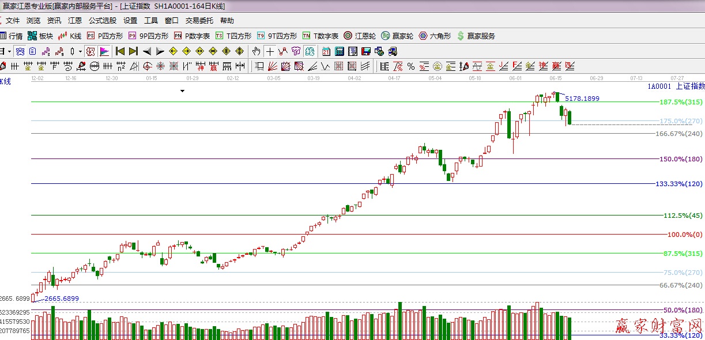Open dropdown arrow at toolbar's left edge
The height and width of the screenshot is (340, 705).
pyautogui.click(x=9, y=51)
